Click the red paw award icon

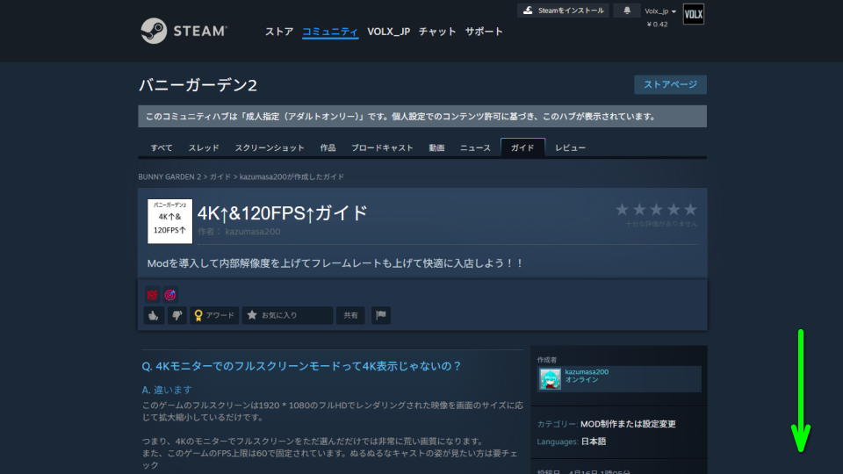pyautogui.click(x=153, y=295)
